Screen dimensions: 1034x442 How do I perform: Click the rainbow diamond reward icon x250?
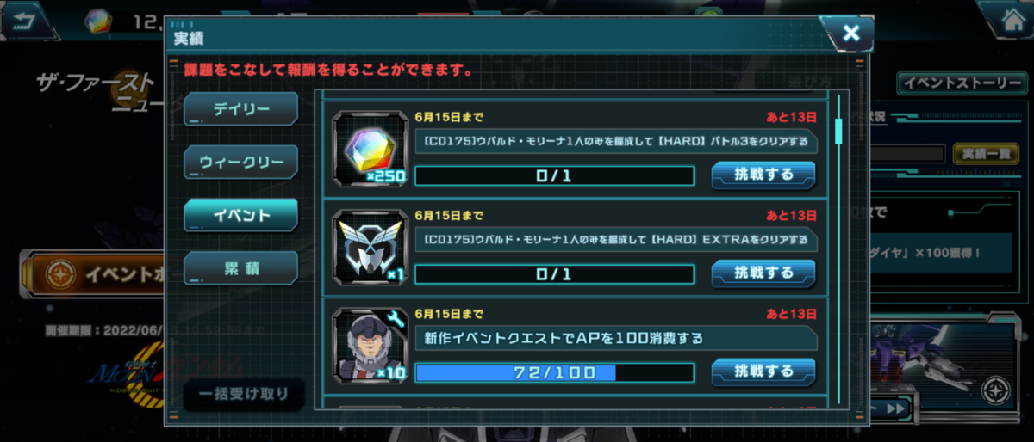pyautogui.click(x=370, y=148)
